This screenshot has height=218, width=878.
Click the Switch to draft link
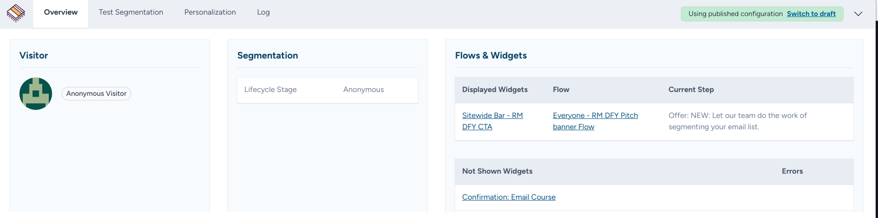811,14
